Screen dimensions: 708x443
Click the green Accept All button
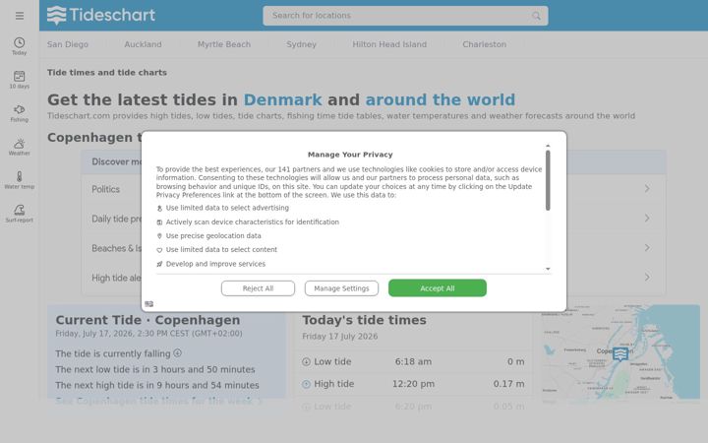coord(437,287)
